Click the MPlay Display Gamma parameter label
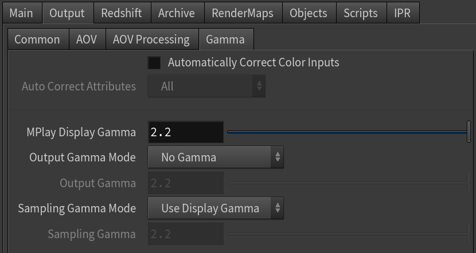476x253 pixels. pos(81,132)
